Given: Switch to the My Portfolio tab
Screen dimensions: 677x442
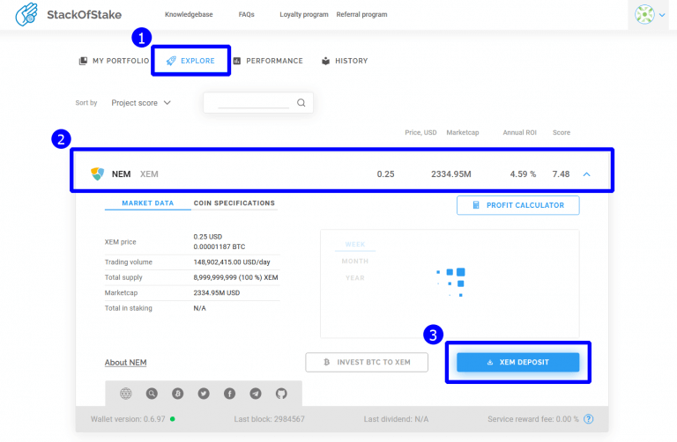Looking at the screenshot, I should 114,61.
